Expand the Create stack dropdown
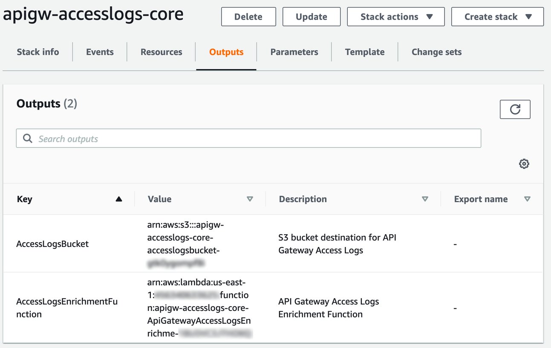This screenshot has width=551, height=348. tap(497, 17)
